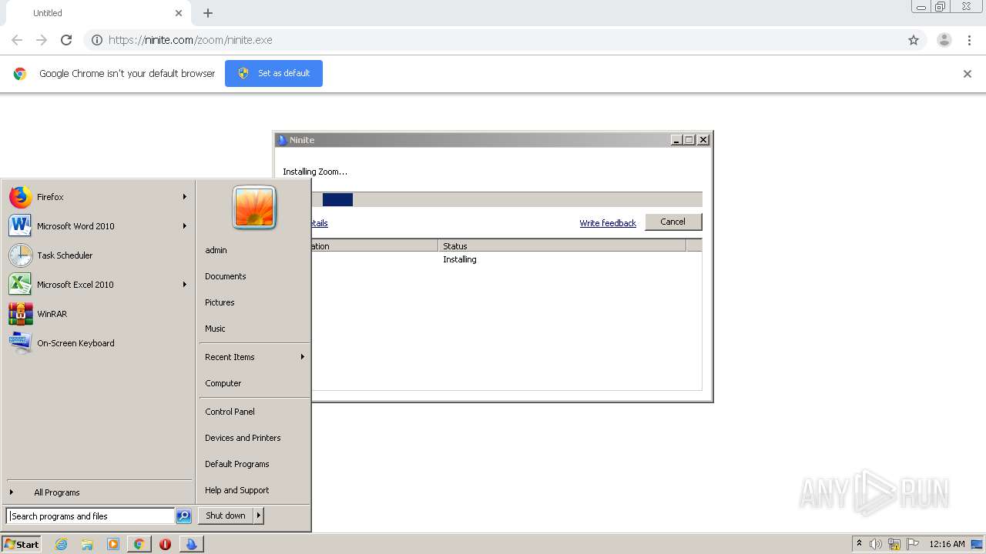Click the Status column header
This screenshot has height=554, width=986.
[x=562, y=246]
